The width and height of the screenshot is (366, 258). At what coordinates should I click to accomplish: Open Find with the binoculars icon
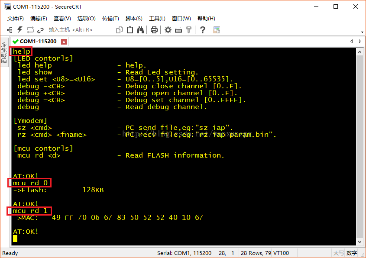[140, 29]
